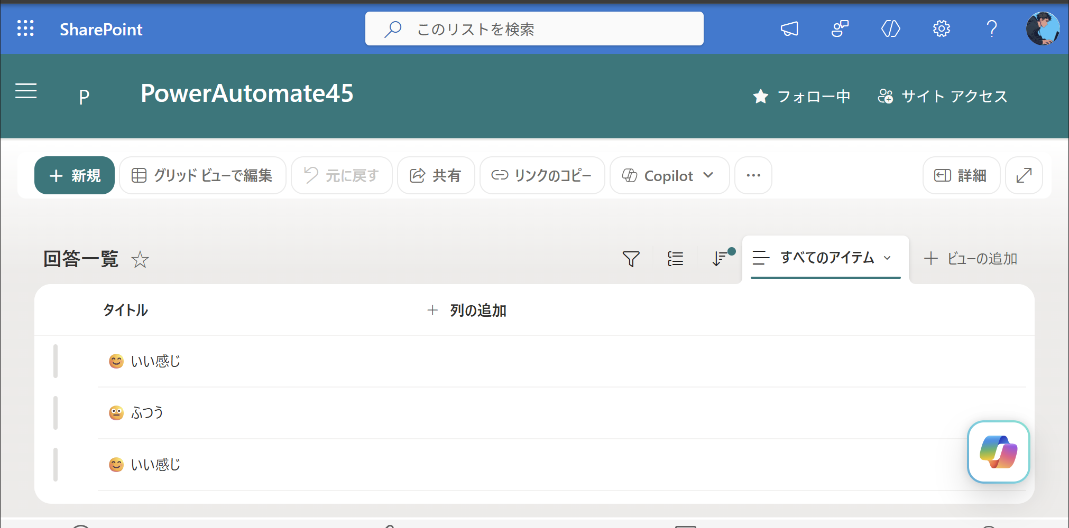Open the help question mark

click(992, 29)
